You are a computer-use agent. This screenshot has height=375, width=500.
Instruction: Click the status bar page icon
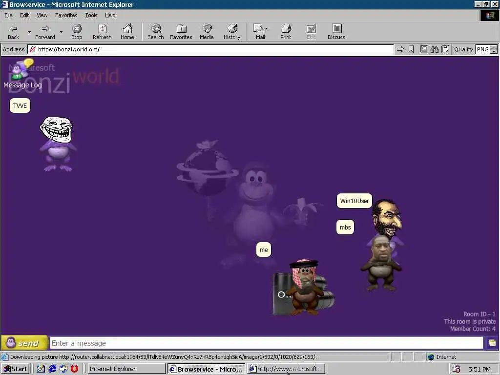point(4,357)
